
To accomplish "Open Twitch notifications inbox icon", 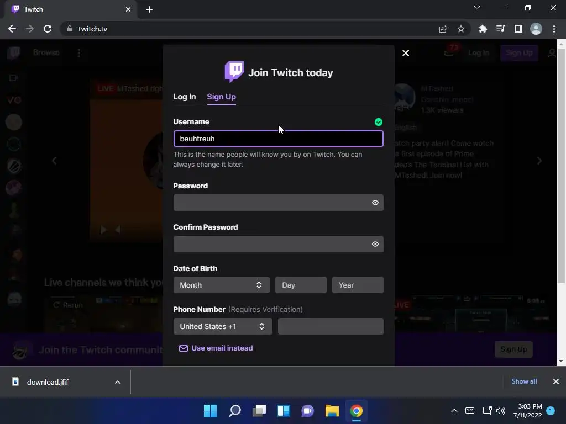I will [449, 54].
